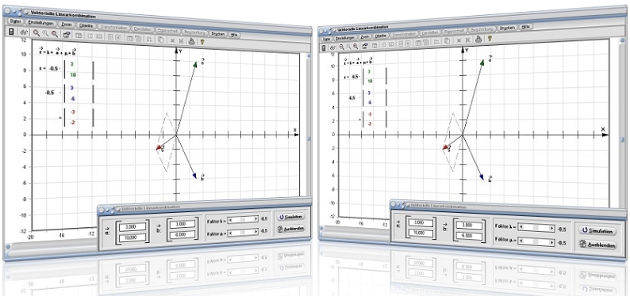Open the Zoom menu in the right window
Image resolution: width=630 pixels, height=296 pixels.
pyautogui.click(x=364, y=36)
